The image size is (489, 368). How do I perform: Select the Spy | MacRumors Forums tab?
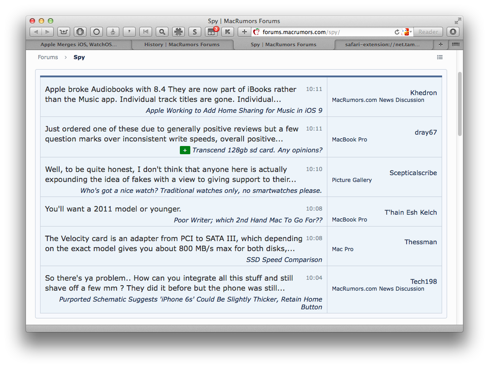click(284, 45)
